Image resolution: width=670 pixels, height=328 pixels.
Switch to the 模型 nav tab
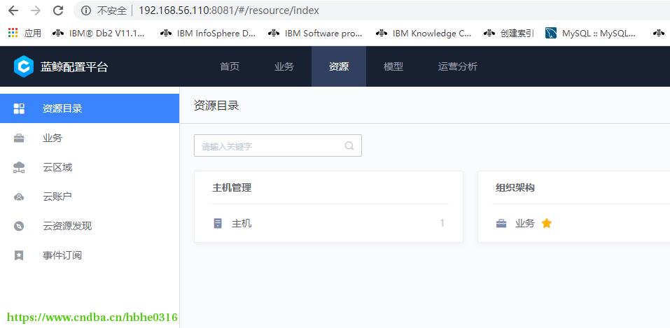pos(393,66)
